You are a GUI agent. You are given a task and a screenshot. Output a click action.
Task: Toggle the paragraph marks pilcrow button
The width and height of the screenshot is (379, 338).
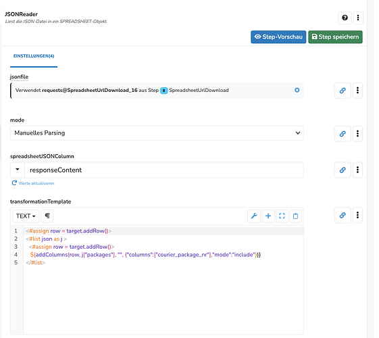[47, 216]
